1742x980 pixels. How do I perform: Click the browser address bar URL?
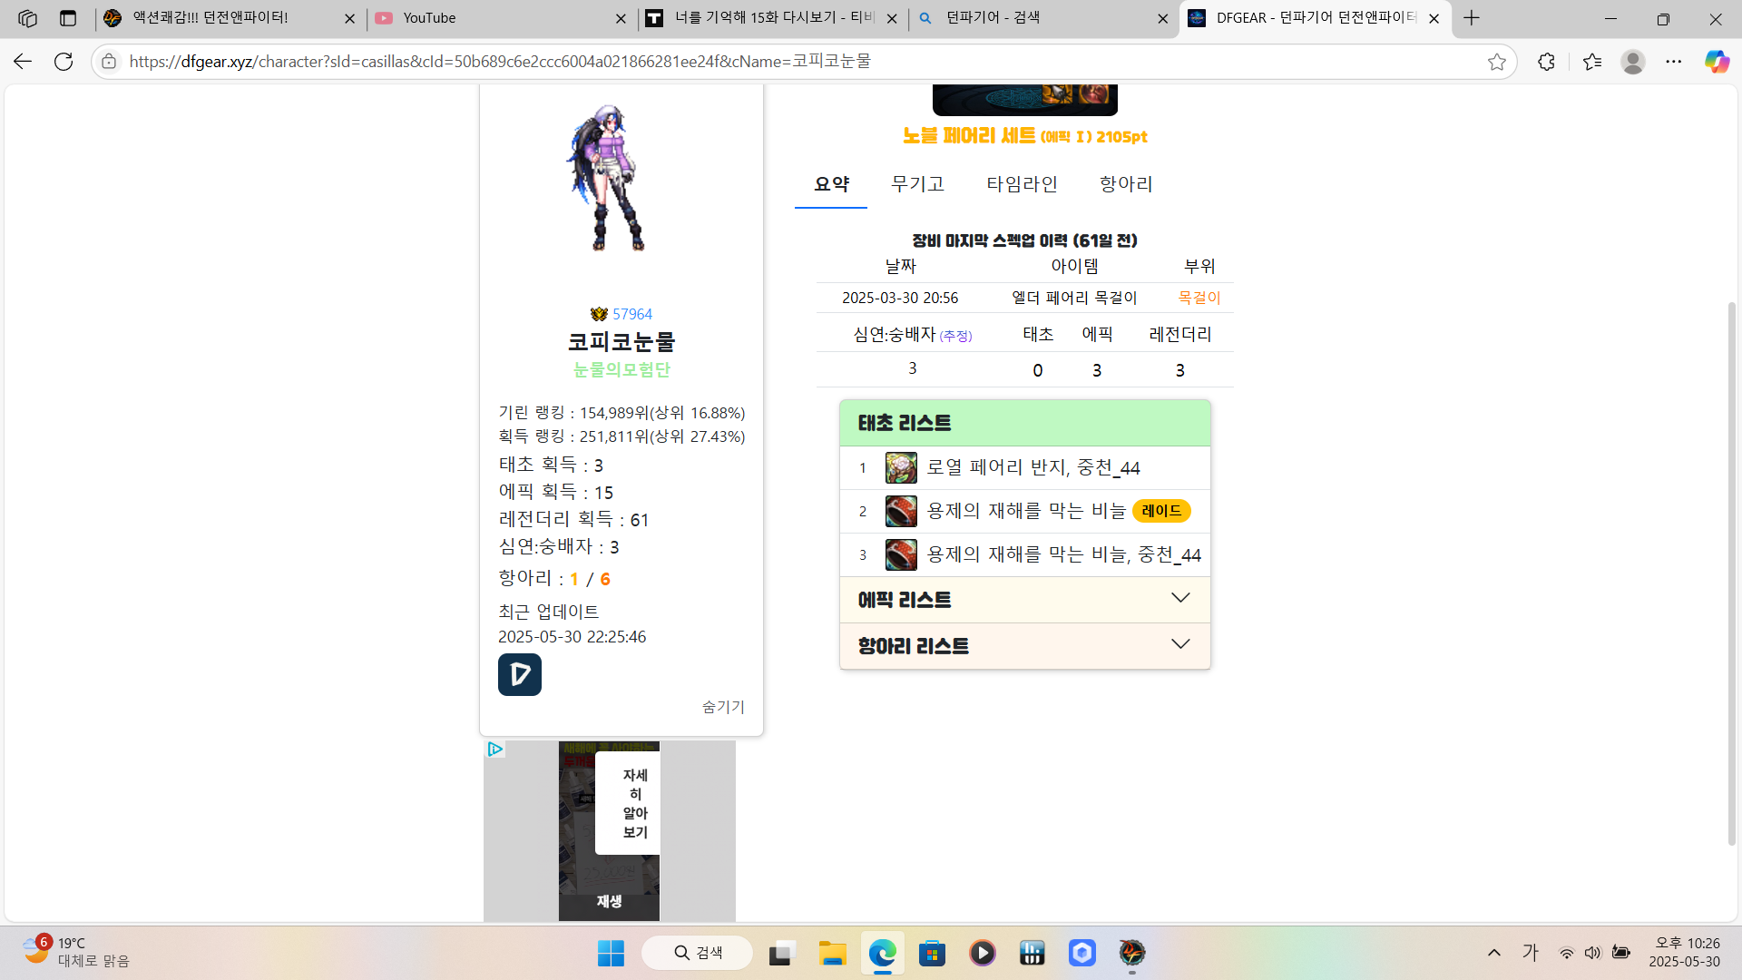pyautogui.click(x=499, y=62)
